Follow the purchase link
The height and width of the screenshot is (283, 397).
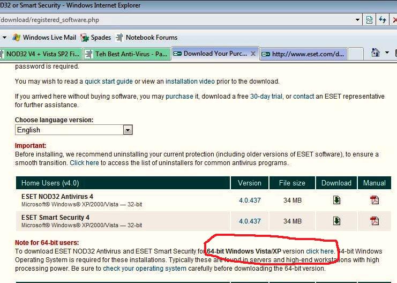coord(179,96)
